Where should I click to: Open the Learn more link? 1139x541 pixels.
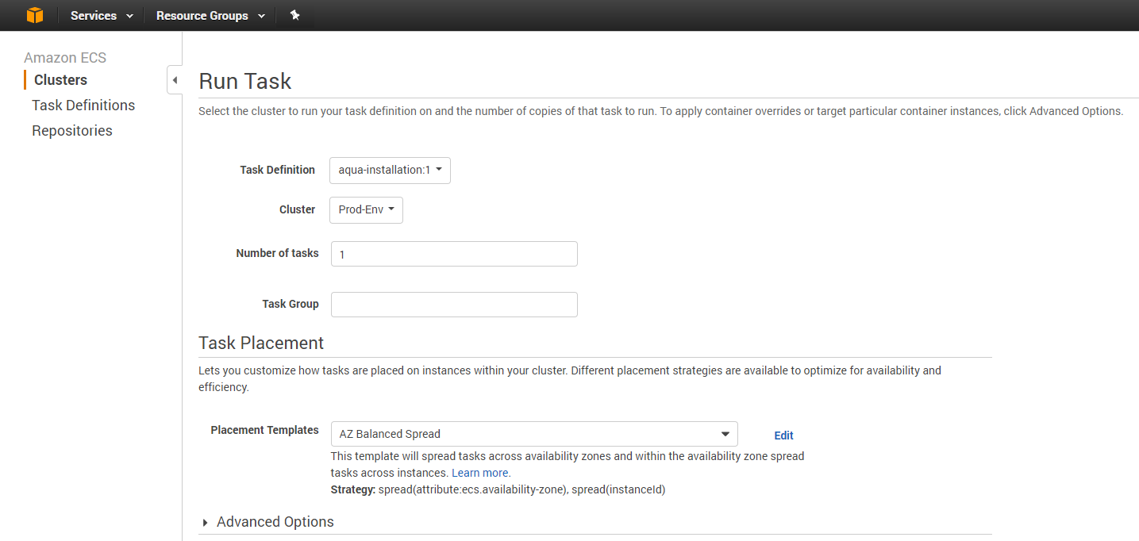(481, 473)
